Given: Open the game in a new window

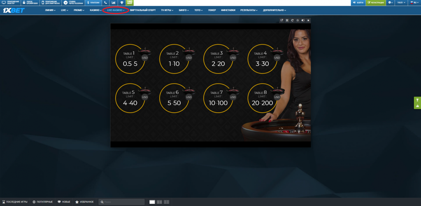Looking at the screenshot, I should (282, 20).
